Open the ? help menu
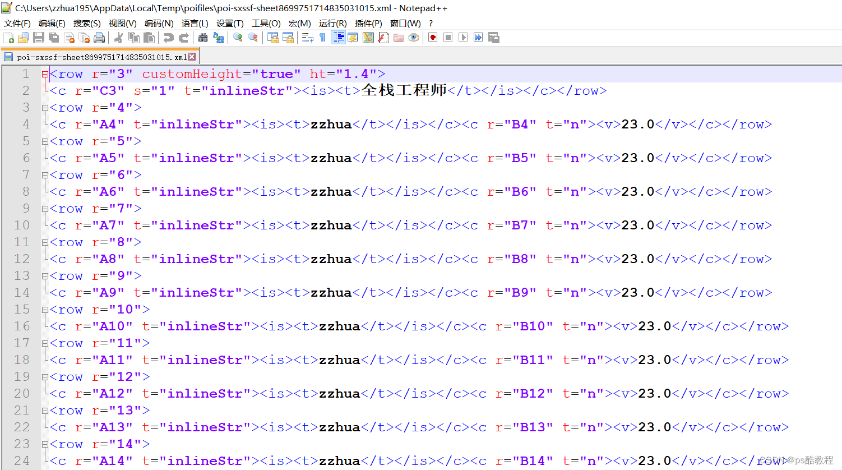 (x=431, y=23)
